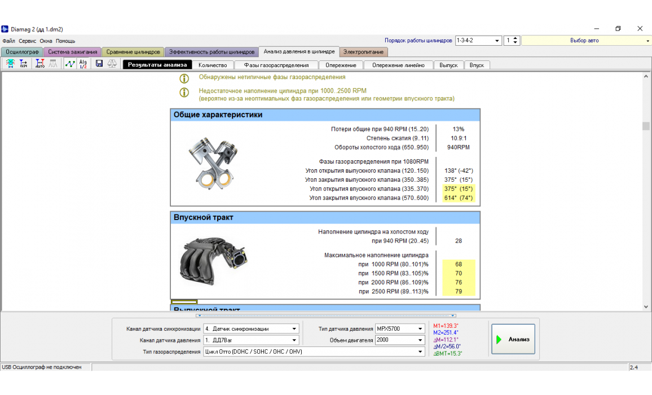Open the MPX5700 pressure sensor type dropdown
This screenshot has height=395, width=652.
pyautogui.click(x=420, y=328)
